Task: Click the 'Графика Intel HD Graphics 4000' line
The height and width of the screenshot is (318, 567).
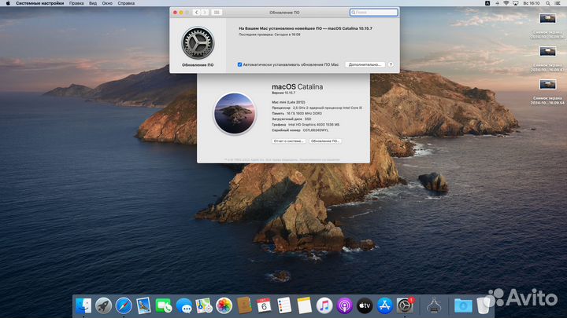Action: click(306, 125)
